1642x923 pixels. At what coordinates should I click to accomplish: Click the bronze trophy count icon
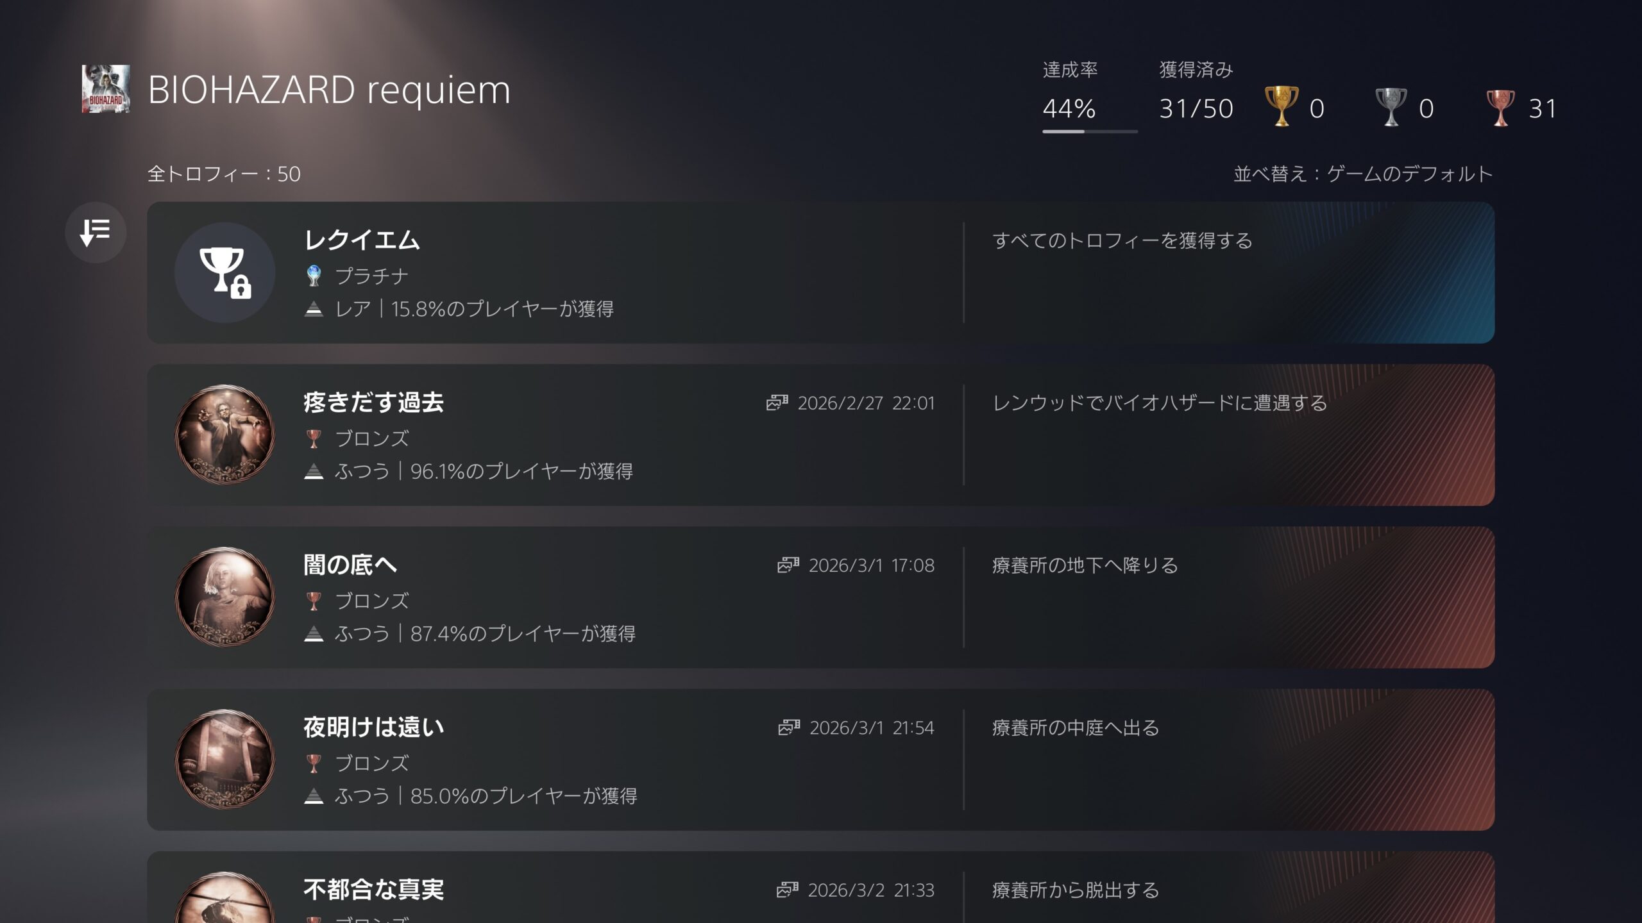pos(1500,107)
